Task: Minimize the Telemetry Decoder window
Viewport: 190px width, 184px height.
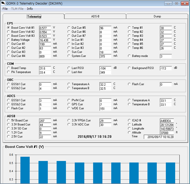Action: click(x=168, y=3)
